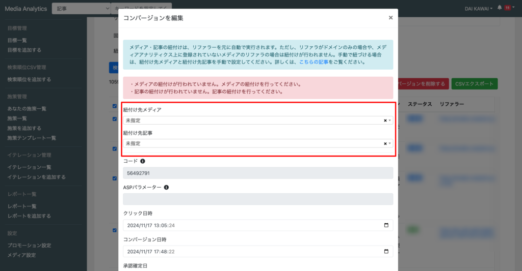Click the red 11 notification badge
Image resolution: width=522 pixels, height=271 pixels.
[x=507, y=8]
